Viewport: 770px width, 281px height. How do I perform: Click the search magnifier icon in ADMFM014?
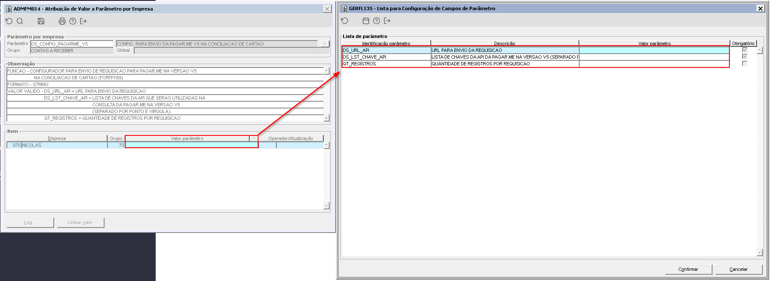[x=20, y=21]
